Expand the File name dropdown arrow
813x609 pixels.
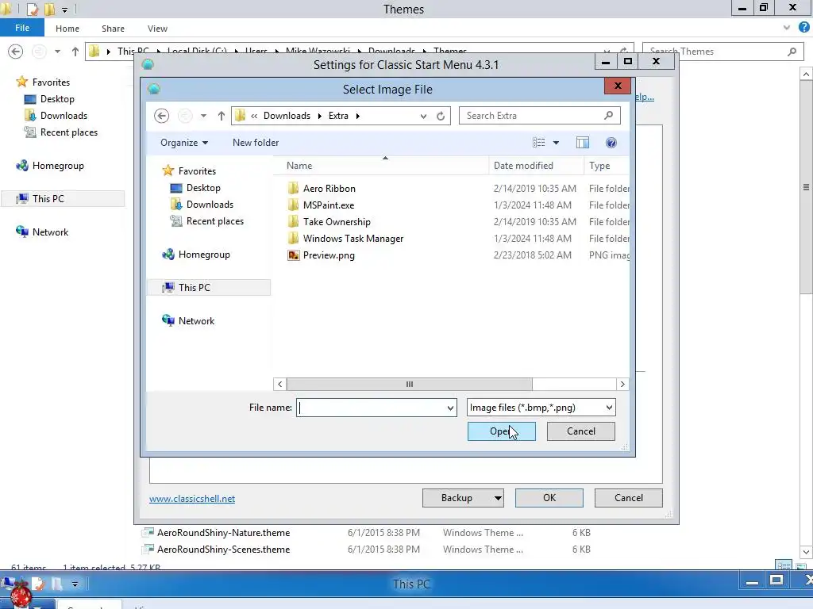(451, 408)
